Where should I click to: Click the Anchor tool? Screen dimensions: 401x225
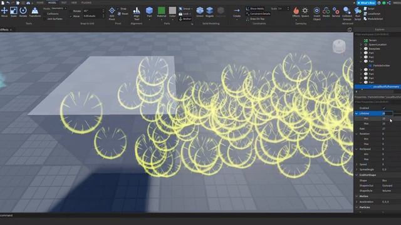(185, 19)
